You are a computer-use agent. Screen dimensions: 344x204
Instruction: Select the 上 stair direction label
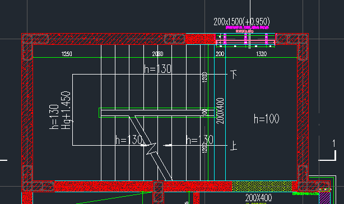(x=234, y=146)
